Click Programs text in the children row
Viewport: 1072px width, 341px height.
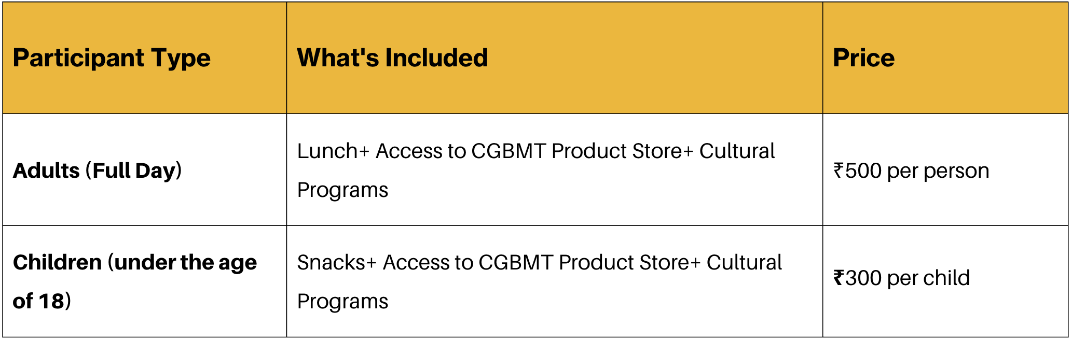click(x=342, y=302)
